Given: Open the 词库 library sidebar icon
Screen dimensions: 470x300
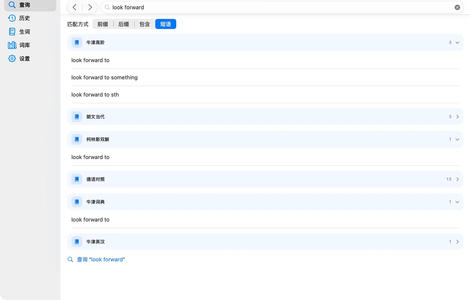Looking at the screenshot, I should [x=12, y=45].
